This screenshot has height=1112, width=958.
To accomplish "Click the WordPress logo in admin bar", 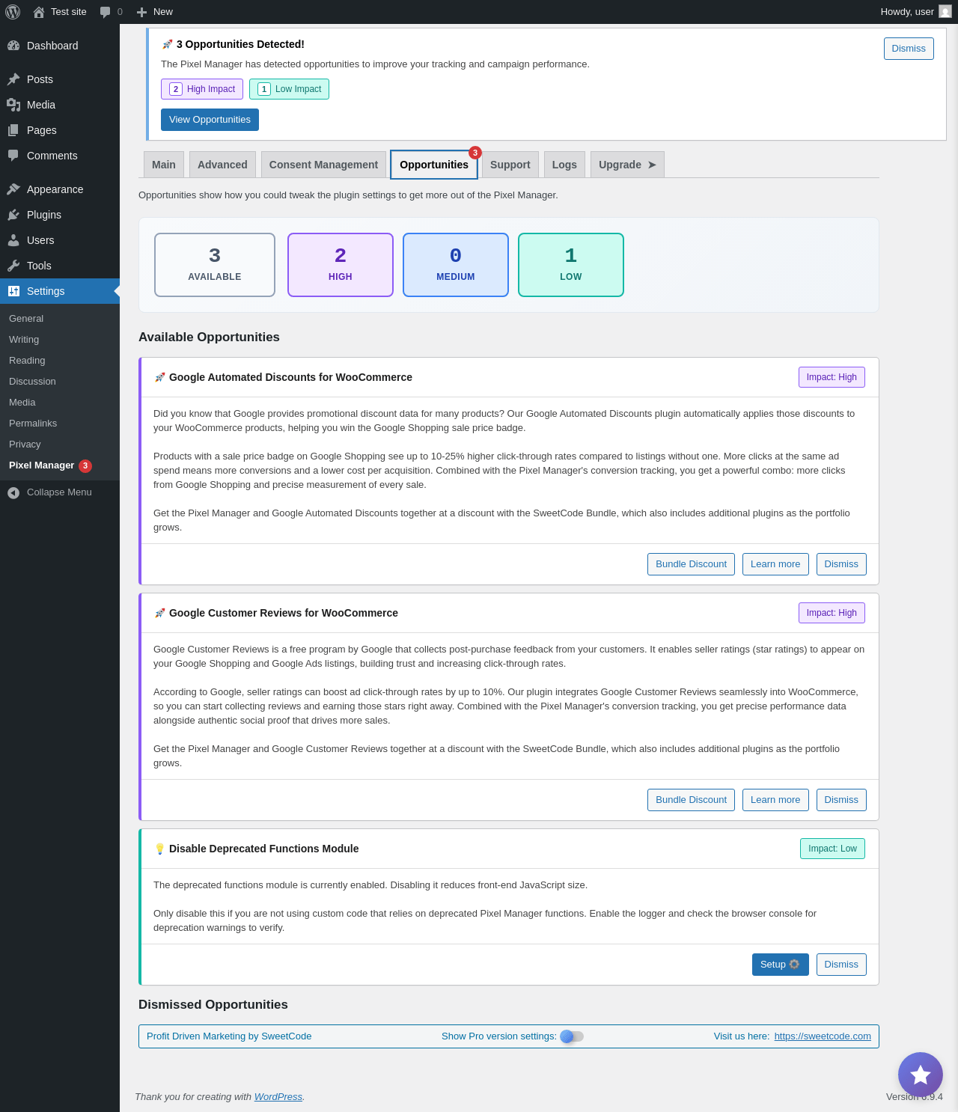I will click(x=13, y=12).
